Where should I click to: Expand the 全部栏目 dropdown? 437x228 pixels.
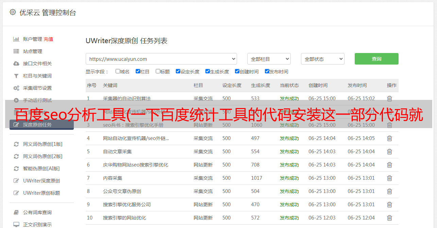tap(269, 59)
